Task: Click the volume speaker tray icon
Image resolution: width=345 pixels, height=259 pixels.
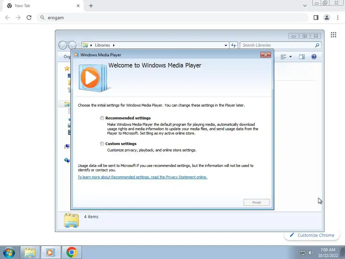Action: pos(311,253)
